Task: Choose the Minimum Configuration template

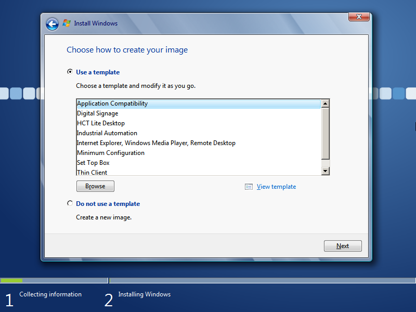Action: tap(199, 153)
